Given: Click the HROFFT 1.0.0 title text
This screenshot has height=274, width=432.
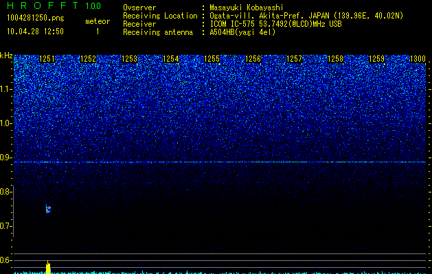Looking at the screenshot, I should point(54,5).
